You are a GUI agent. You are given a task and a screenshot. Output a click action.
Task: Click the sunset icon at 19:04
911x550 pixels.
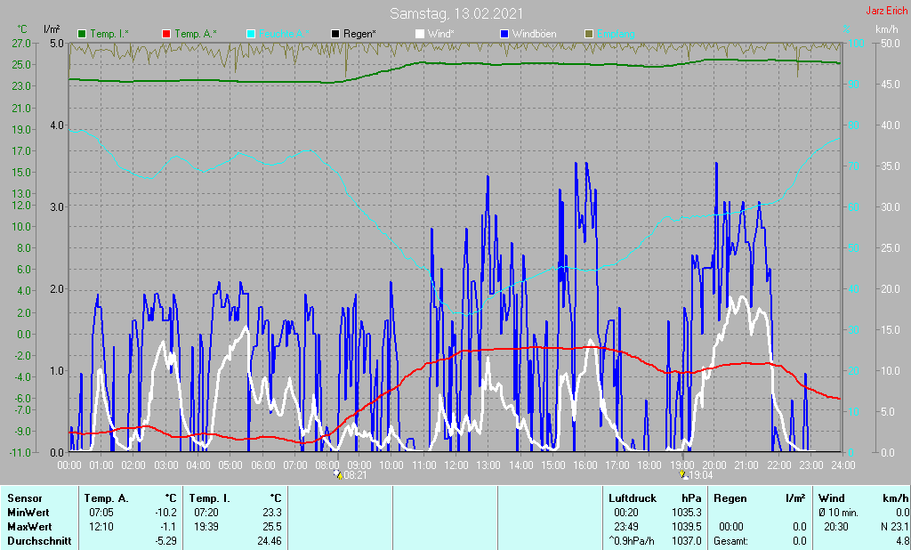[682, 475]
